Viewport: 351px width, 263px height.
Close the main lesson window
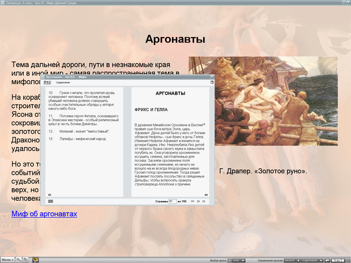pyautogui.click(x=349, y=3)
